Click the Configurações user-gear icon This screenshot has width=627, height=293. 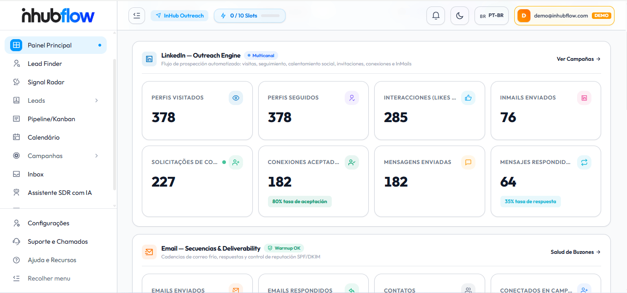[17, 223]
